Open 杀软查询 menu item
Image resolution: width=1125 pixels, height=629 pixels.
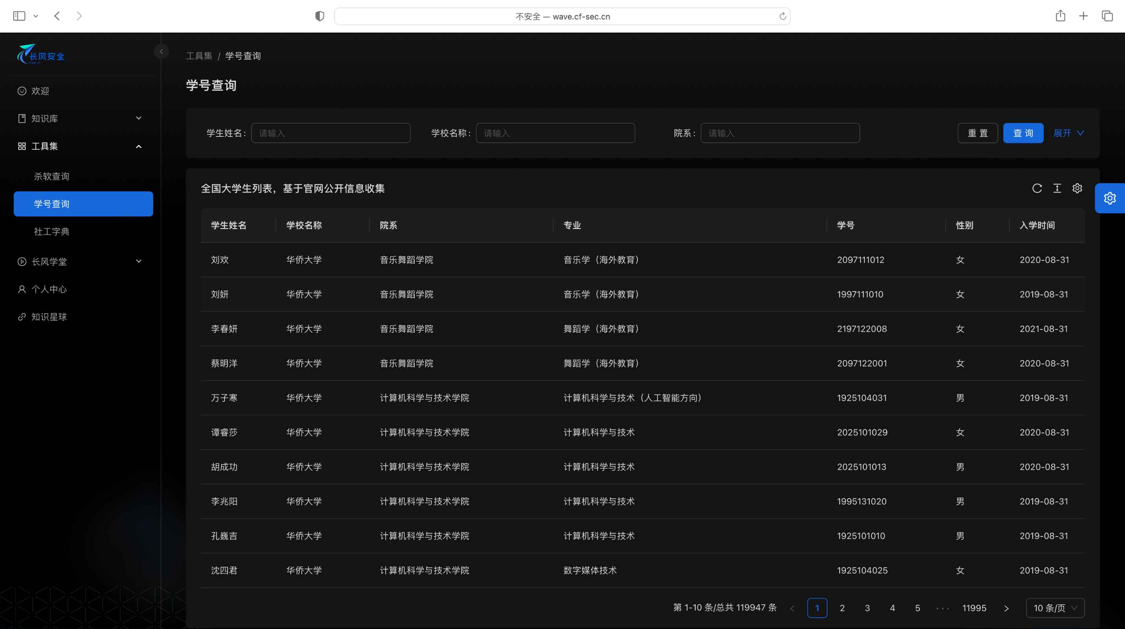[x=51, y=176]
